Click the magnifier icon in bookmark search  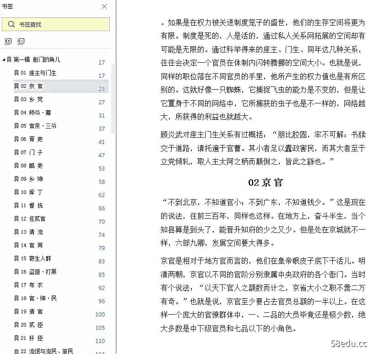point(11,24)
